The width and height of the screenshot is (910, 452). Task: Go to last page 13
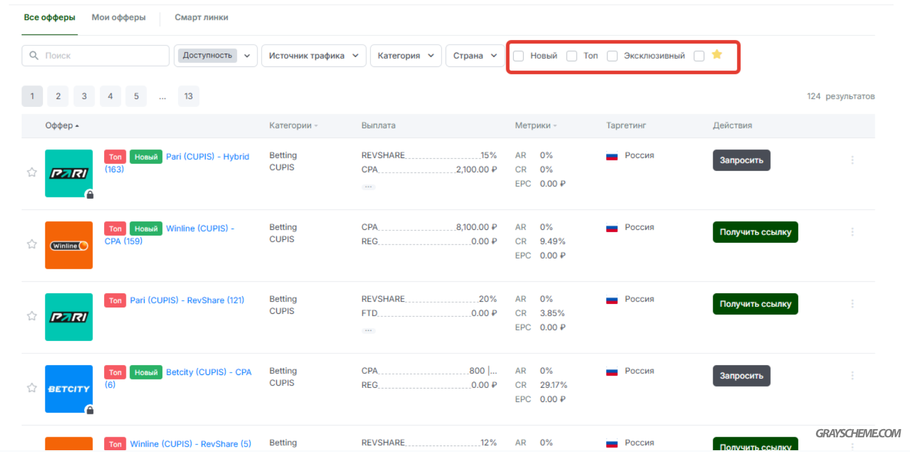click(x=188, y=96)
